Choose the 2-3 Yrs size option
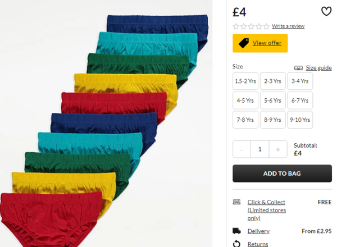 tap(273, 81)
